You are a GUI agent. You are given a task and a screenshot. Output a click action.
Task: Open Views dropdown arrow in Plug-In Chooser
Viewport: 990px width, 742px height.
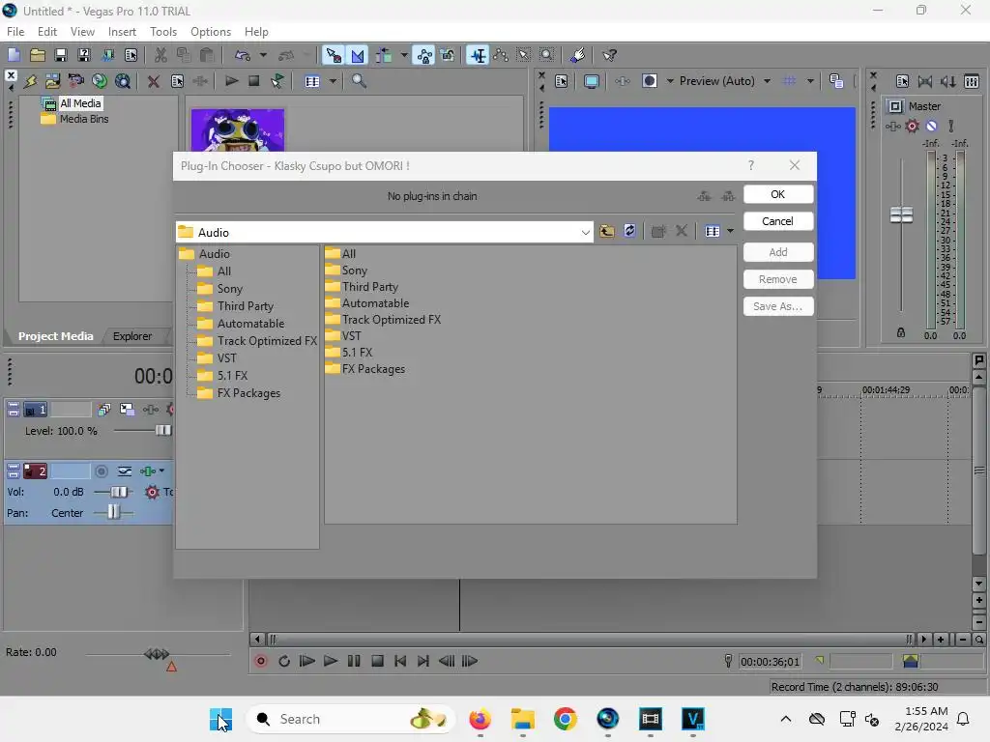point(730,231)
